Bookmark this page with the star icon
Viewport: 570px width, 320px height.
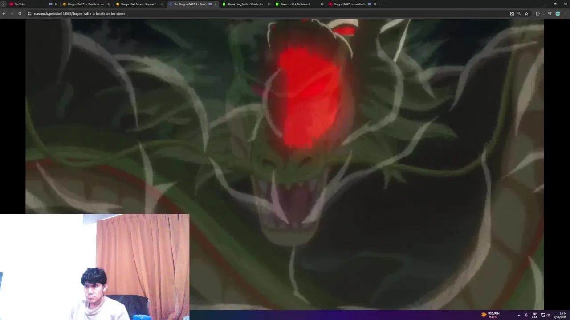[526, 14]
